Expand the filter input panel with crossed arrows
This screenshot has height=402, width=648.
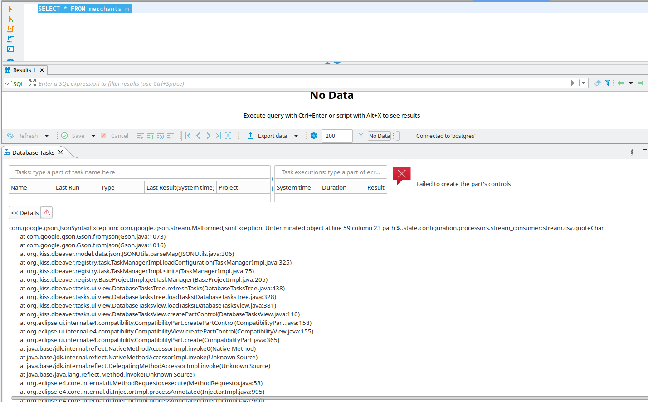[31, 83]
